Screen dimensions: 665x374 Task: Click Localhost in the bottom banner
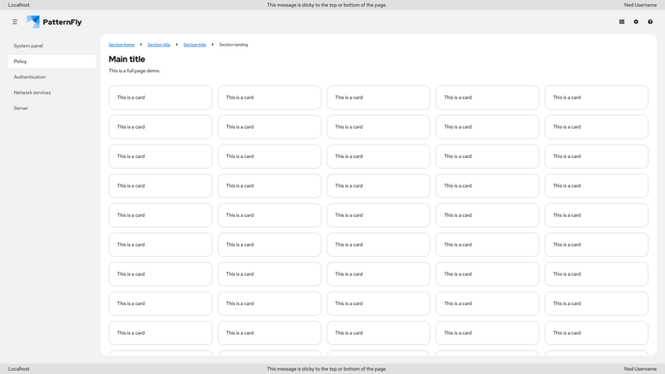pos(19,369)
